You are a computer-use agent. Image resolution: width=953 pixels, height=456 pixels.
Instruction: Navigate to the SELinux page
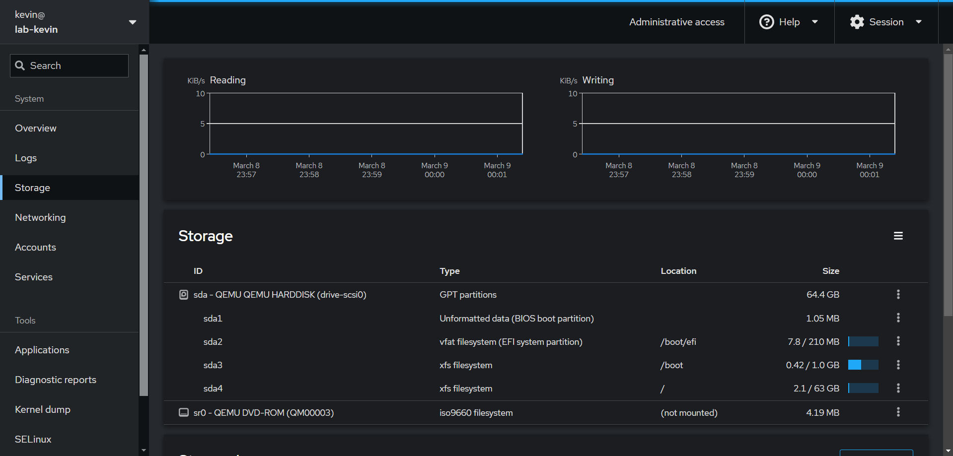pos(33,439)
